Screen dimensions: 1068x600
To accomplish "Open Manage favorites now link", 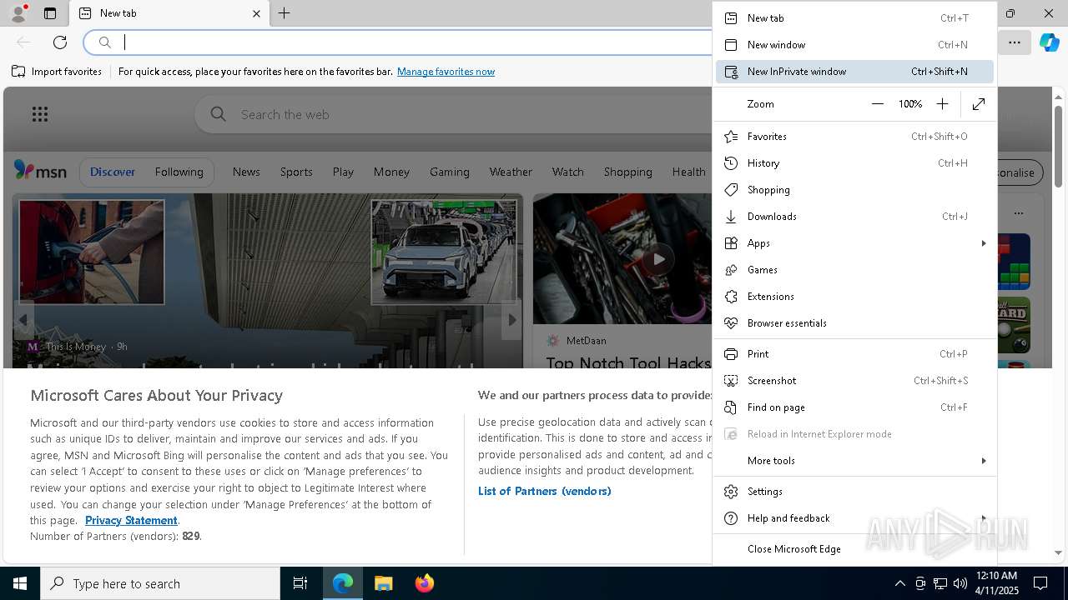I will [x=446, y=72].
